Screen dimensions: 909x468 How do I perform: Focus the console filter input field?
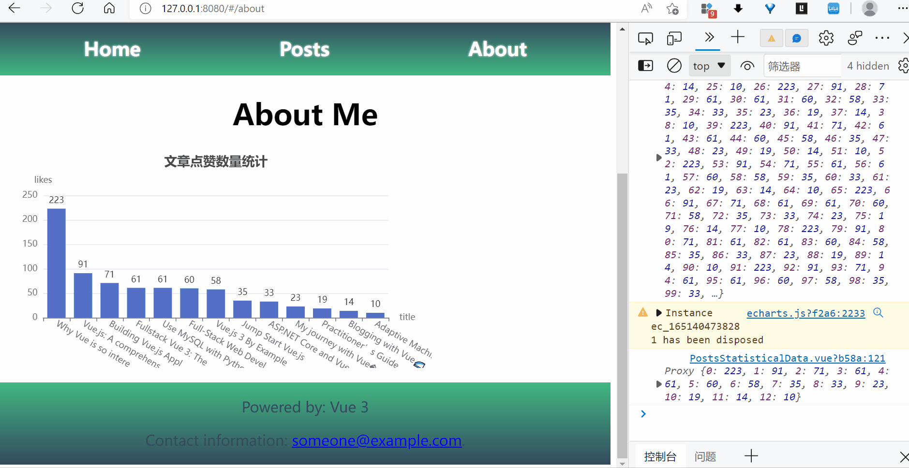pos(802,66)
